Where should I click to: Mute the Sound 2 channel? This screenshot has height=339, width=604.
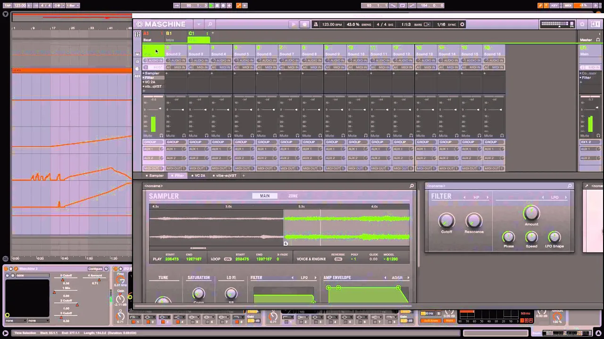click(170, 136)
